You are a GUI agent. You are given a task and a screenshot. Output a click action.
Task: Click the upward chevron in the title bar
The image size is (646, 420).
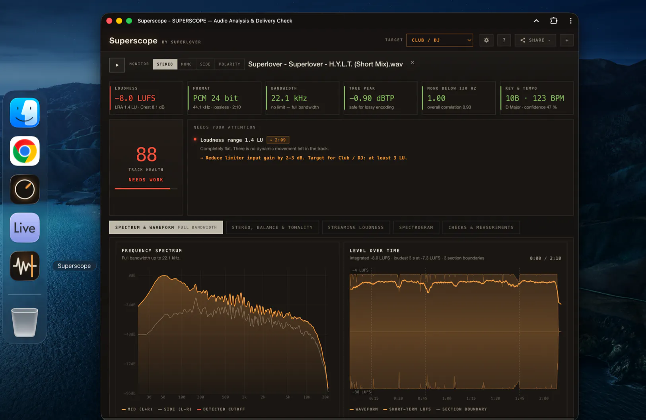(536, 21)
